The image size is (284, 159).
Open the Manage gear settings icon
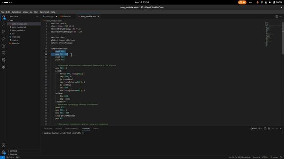[x=4, y=152]
